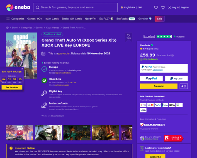197x158 pixels.
Task: Click the search magnifier icon
Action: tap(37, 7)
